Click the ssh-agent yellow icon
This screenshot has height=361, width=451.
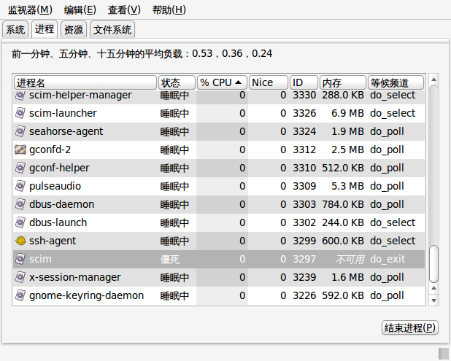tap(20, 241)
